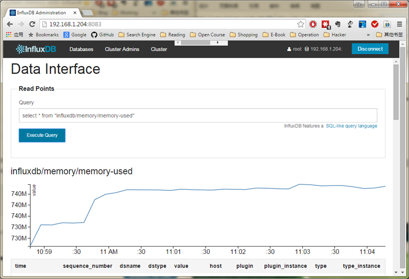Bookmark this page with star icon
Viewport: 409px width, 279px height.
point(300,24)
